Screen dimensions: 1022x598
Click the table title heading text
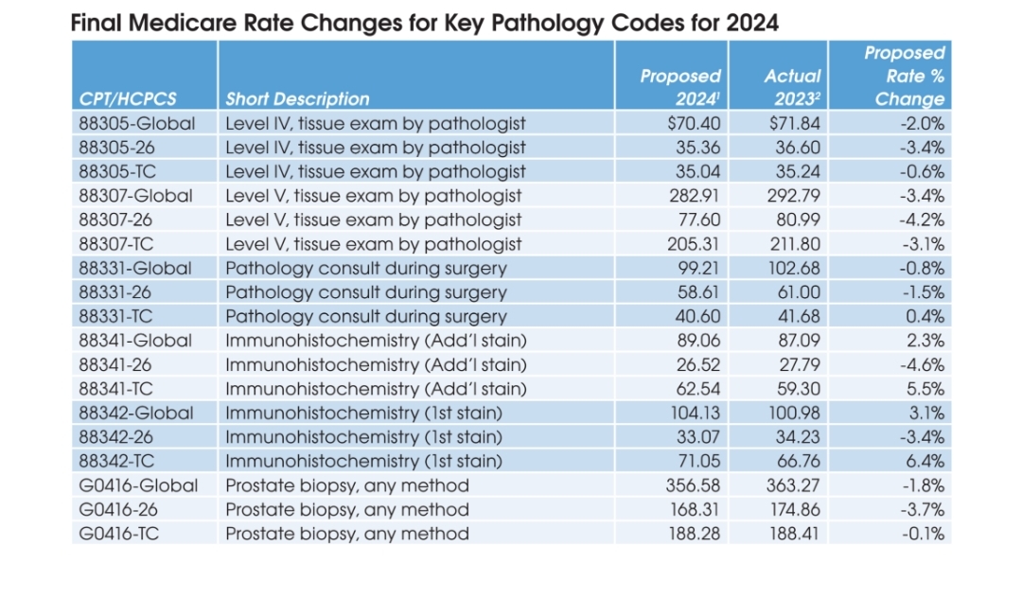click(424, 23)
